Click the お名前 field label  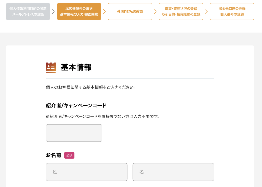click(x=53, y=155)
